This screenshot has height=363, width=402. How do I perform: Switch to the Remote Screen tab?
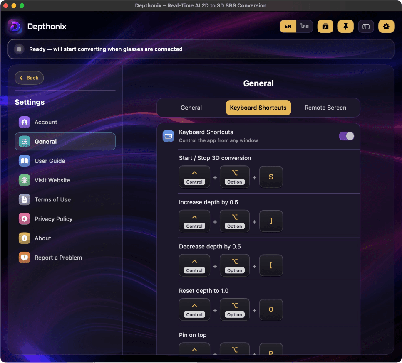click(x=325, y=108)
